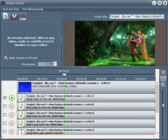Viewport: 168px width, 140px height.
Task: Enable the [nld] 3 dts track checkbox
Action: coord(5,115)
